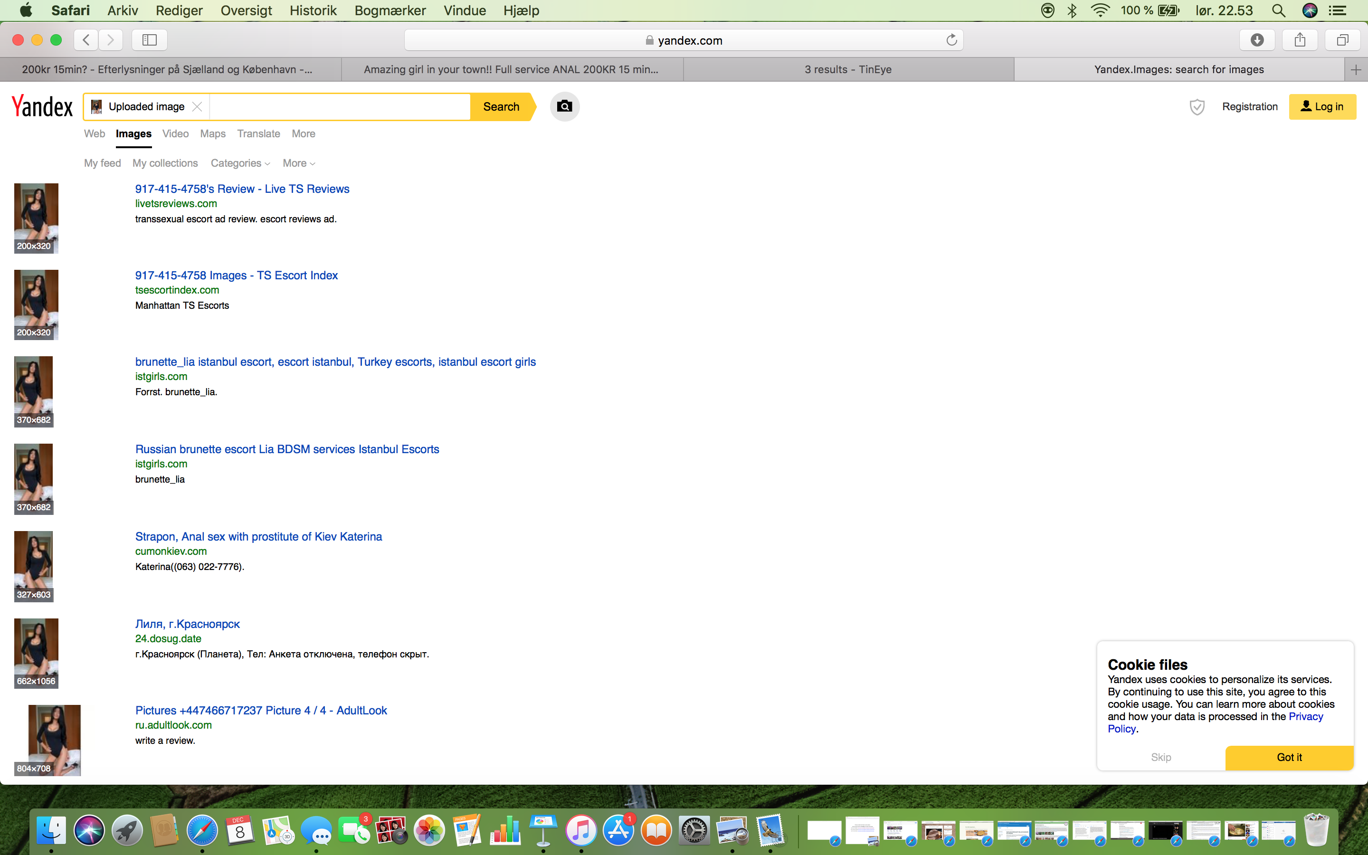Click the cumonkiev.com domain link
Viewport: 1368px width, 855px height.
[171, 551]
